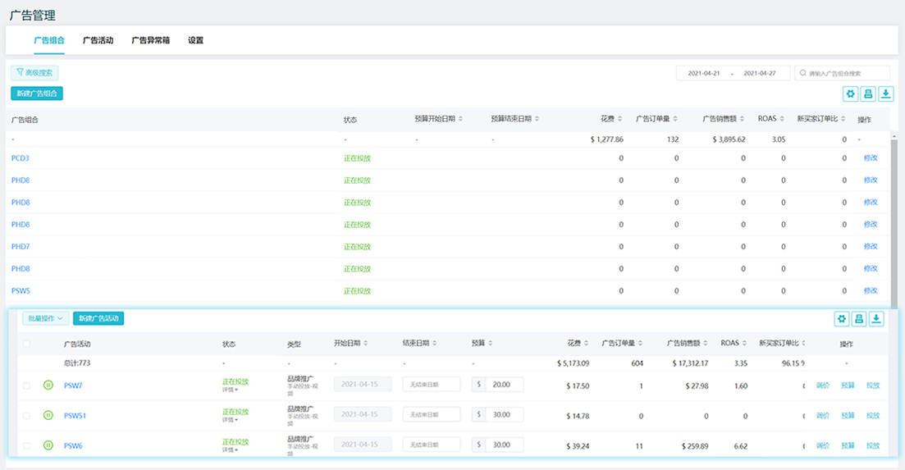The image size is (905, 470).
Task: Open the 广告异常箱 tab
Action: tap(151, 40)
